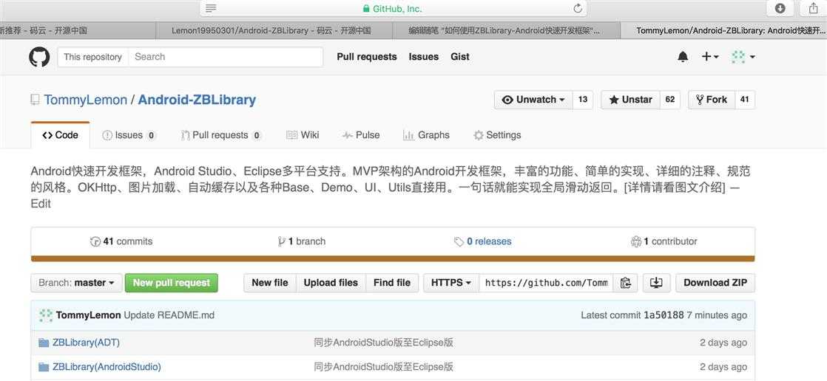Open the Settings tab
827x381 pixels.
pos(497,135)
